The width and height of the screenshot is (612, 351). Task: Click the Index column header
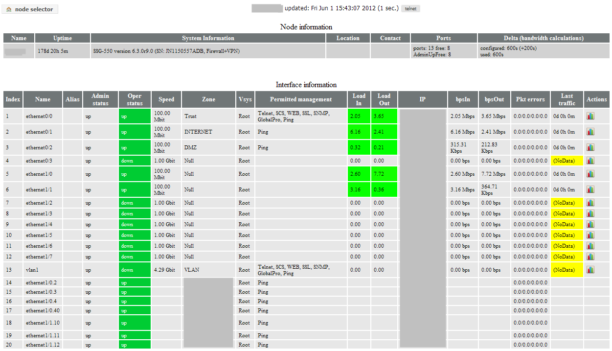point(13,99)
